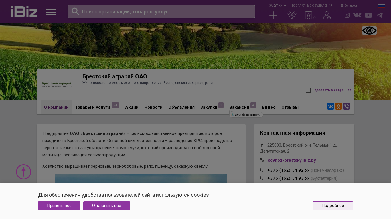Visit the VK page in header
This screenshot has width=391, height=219.
[x=357, y=15]
